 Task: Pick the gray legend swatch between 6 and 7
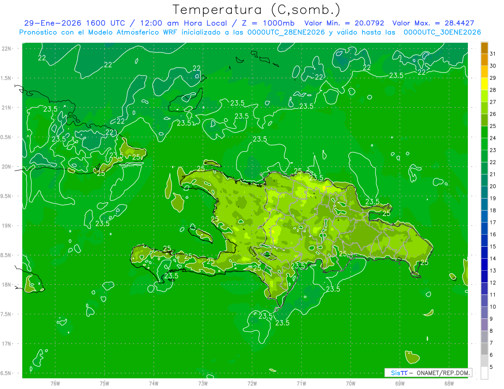click(484, 349)
